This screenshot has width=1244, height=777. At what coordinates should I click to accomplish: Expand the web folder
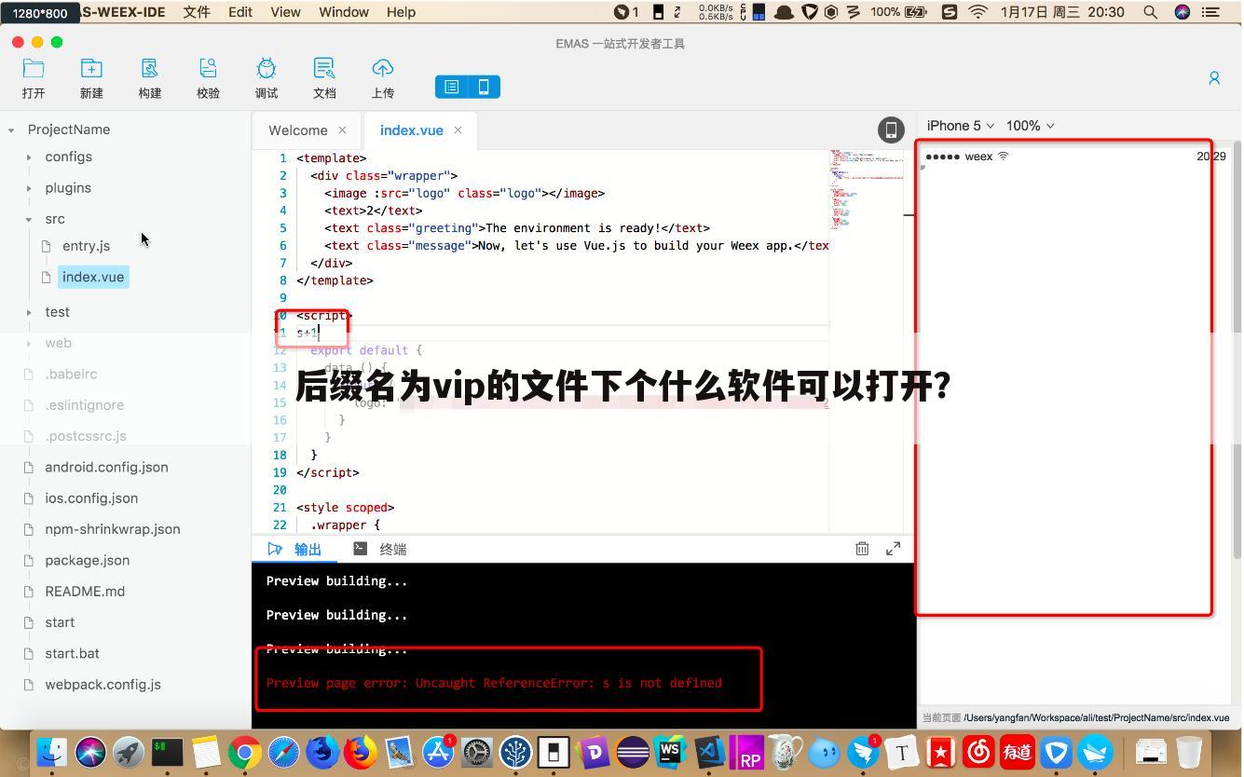[29, 343]
